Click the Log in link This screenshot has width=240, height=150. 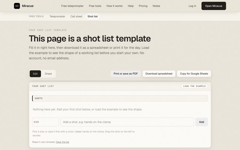point(192,6)
